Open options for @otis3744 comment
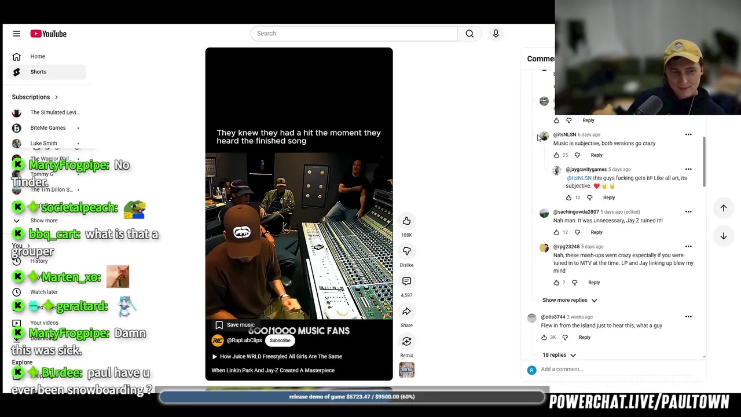The height and width of the screenshot is (417, 741). point(688,316)
